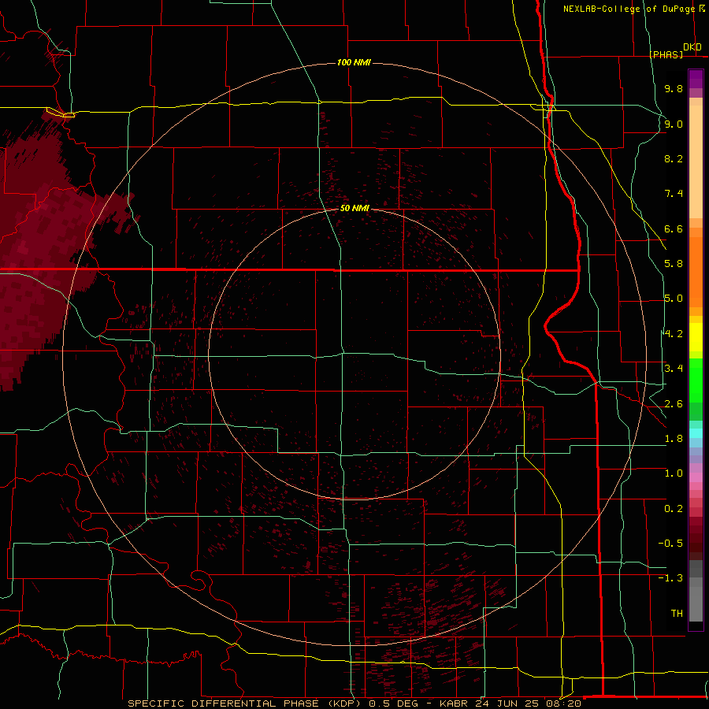
Task: Click "SPECIFIC DIFFERENTIAL PHASE" in the caption
Action: [224, 703]
